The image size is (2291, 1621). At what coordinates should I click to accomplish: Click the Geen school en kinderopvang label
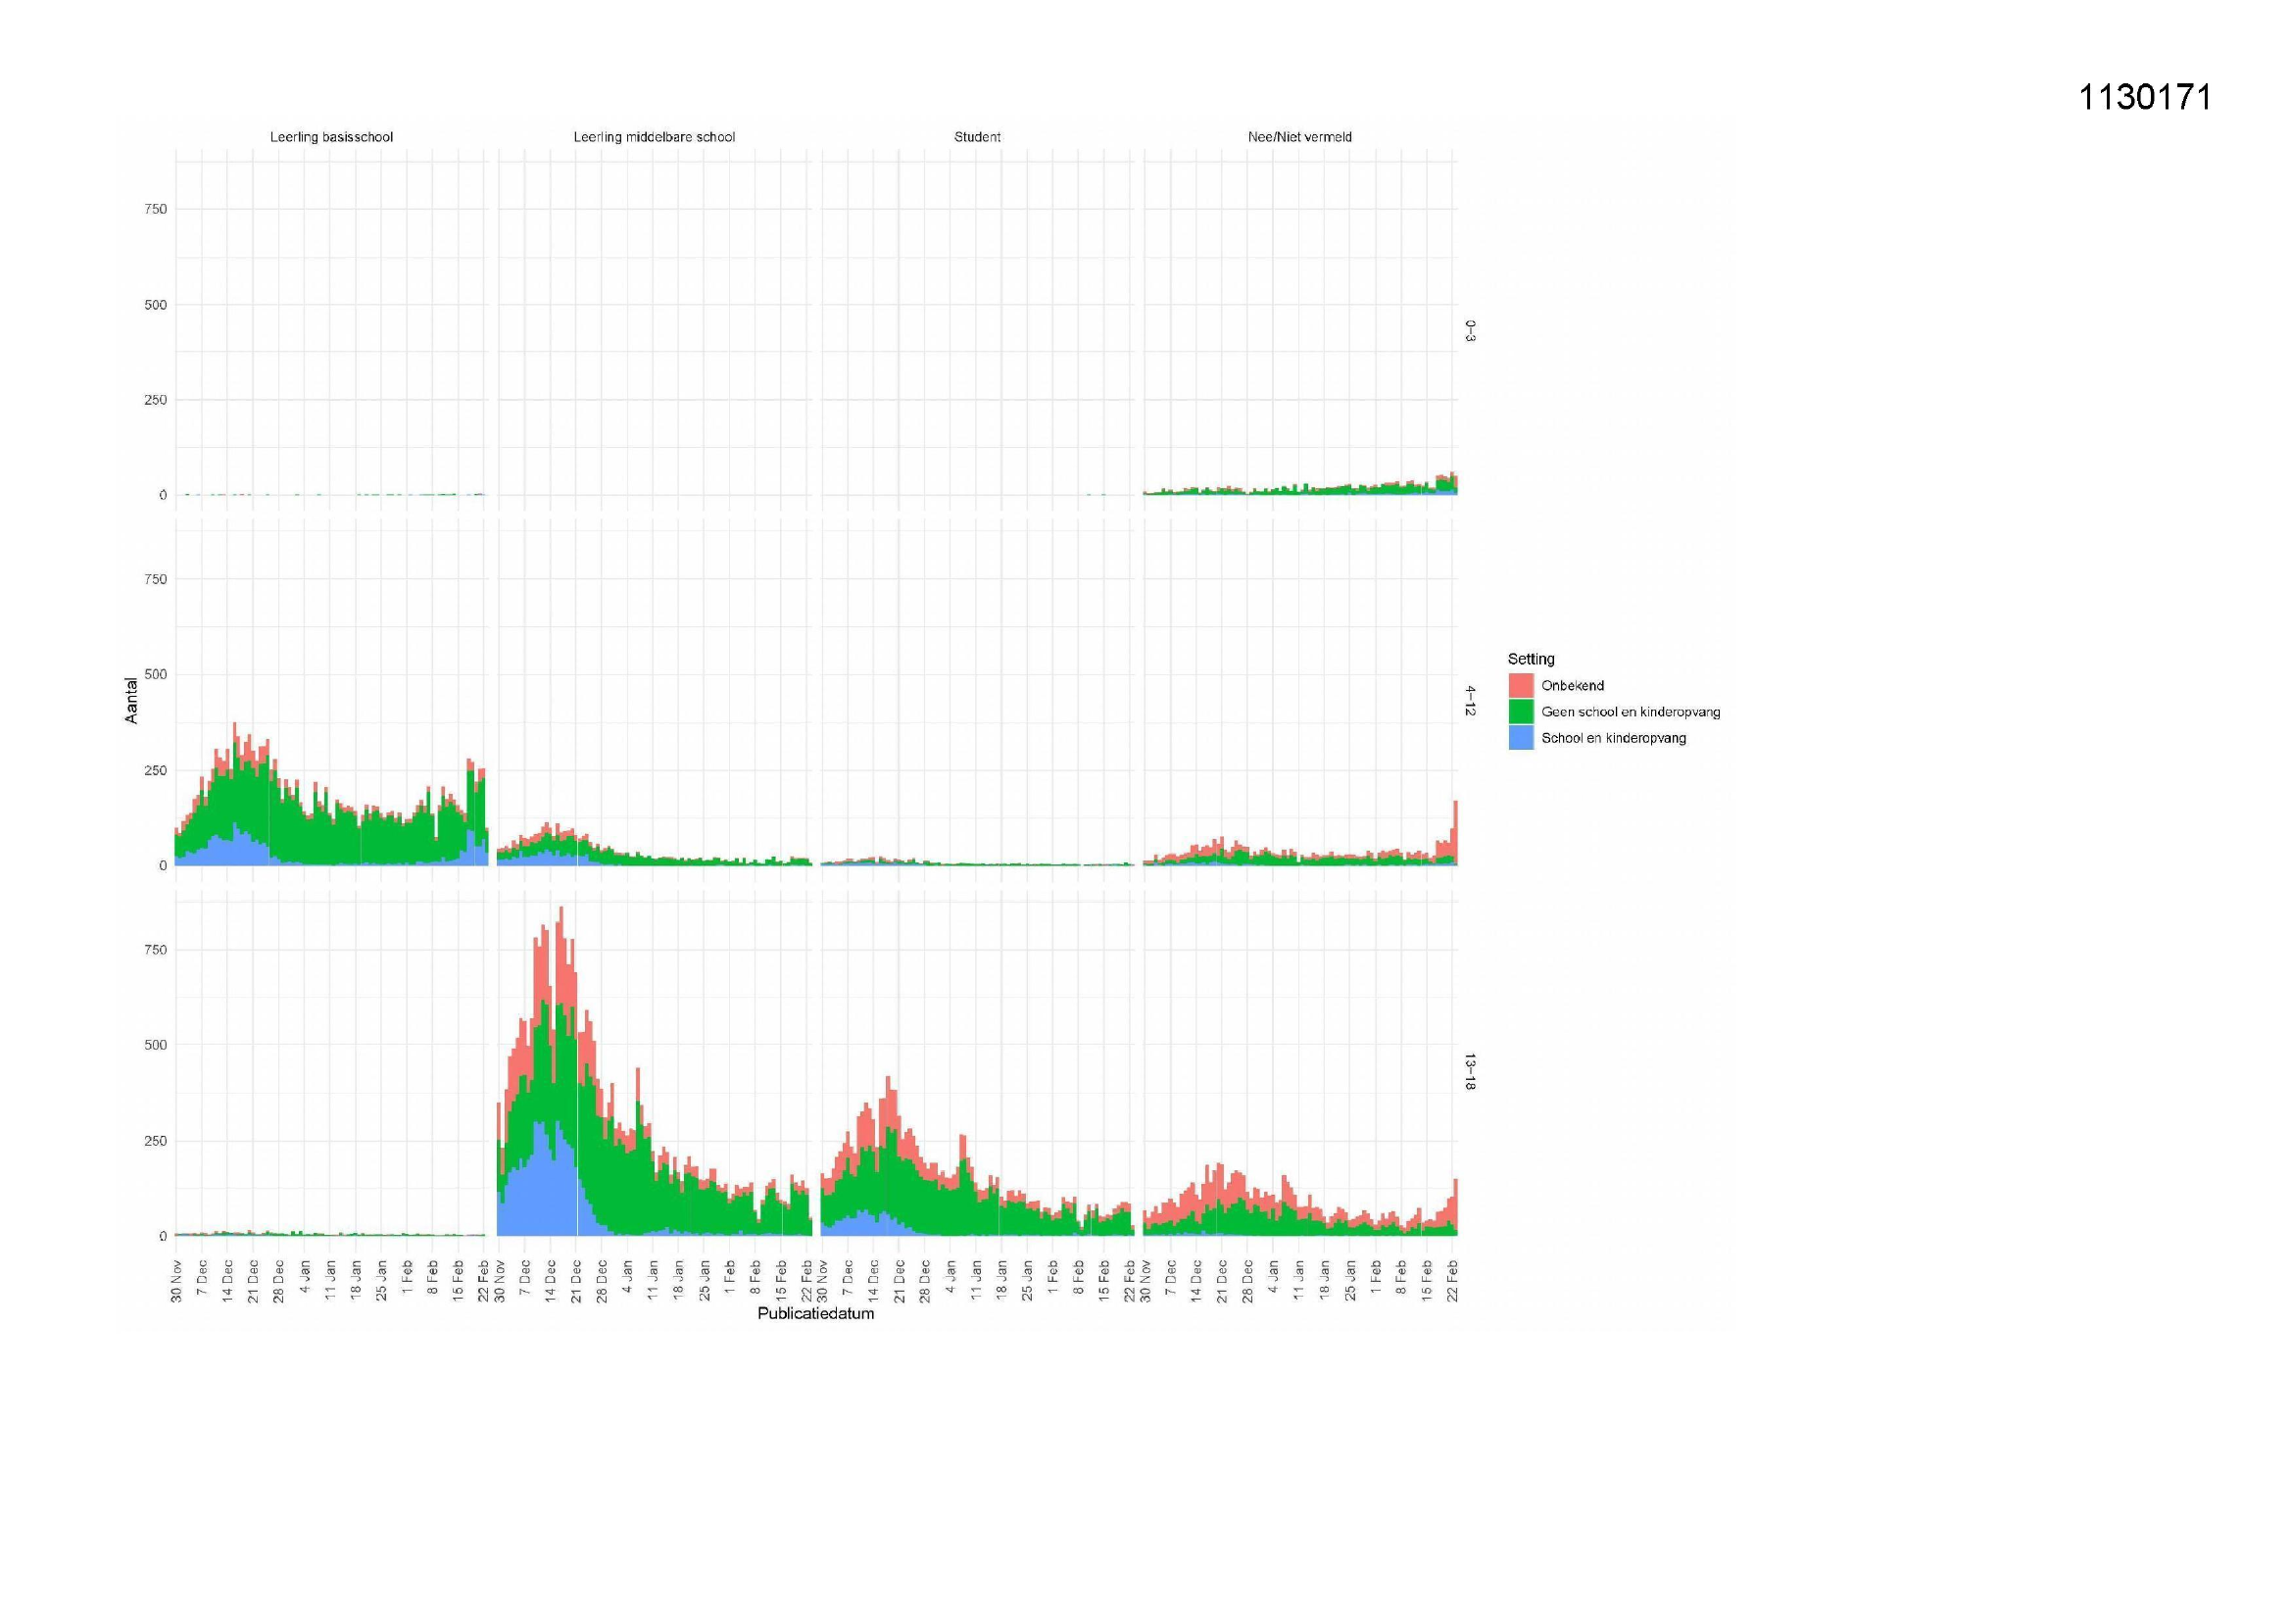[1631, 712]
